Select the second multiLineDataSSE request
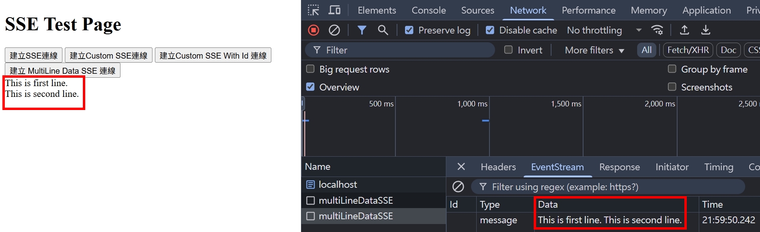Viewport: 760px width, 232px height. (x=373, y=216)
